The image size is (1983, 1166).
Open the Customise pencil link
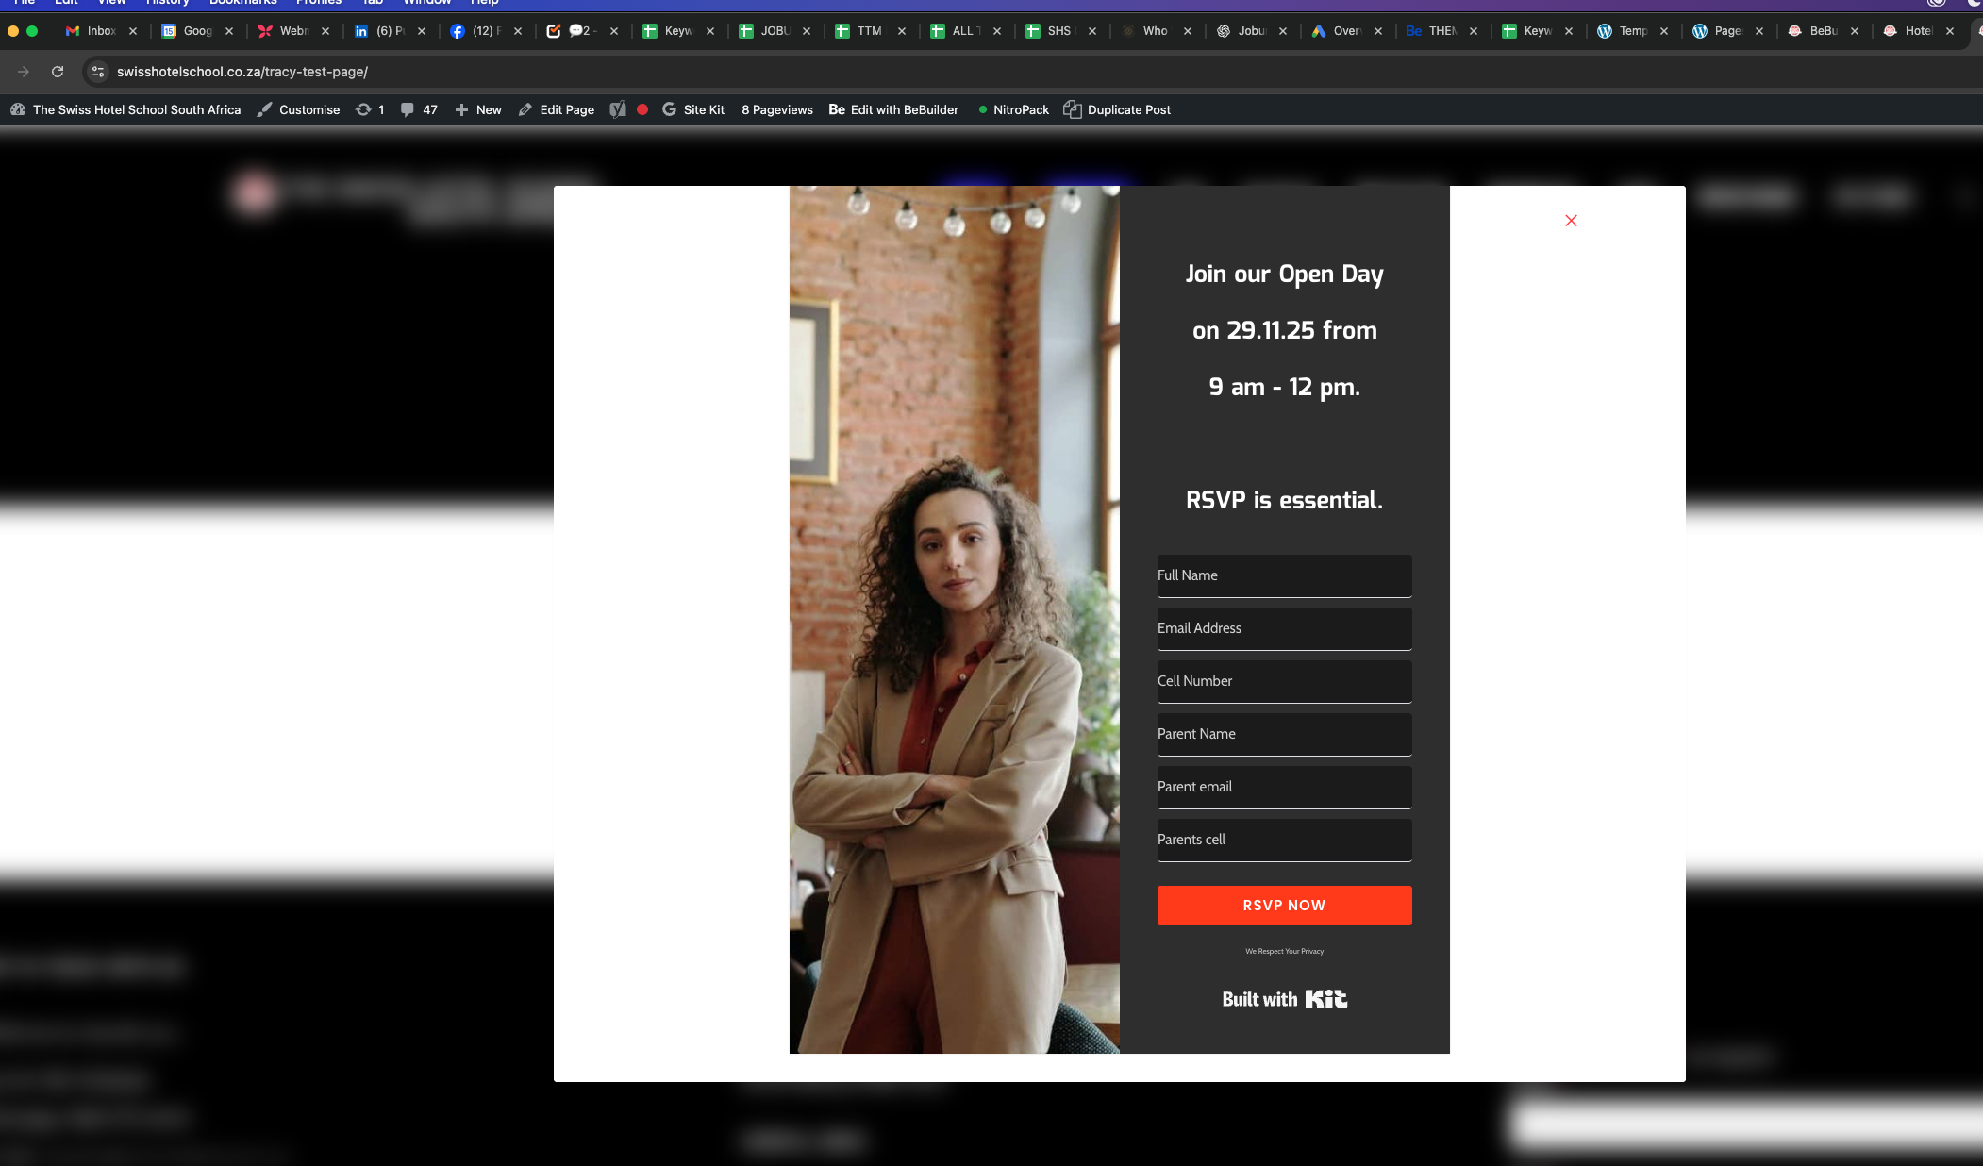click(x=299, y=109)
